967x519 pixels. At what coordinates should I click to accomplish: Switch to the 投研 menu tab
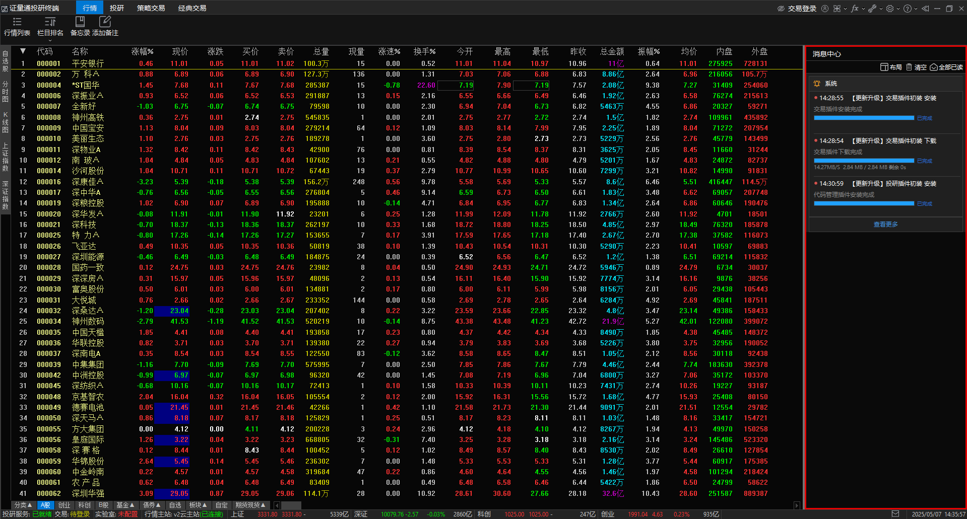[117, 8]
